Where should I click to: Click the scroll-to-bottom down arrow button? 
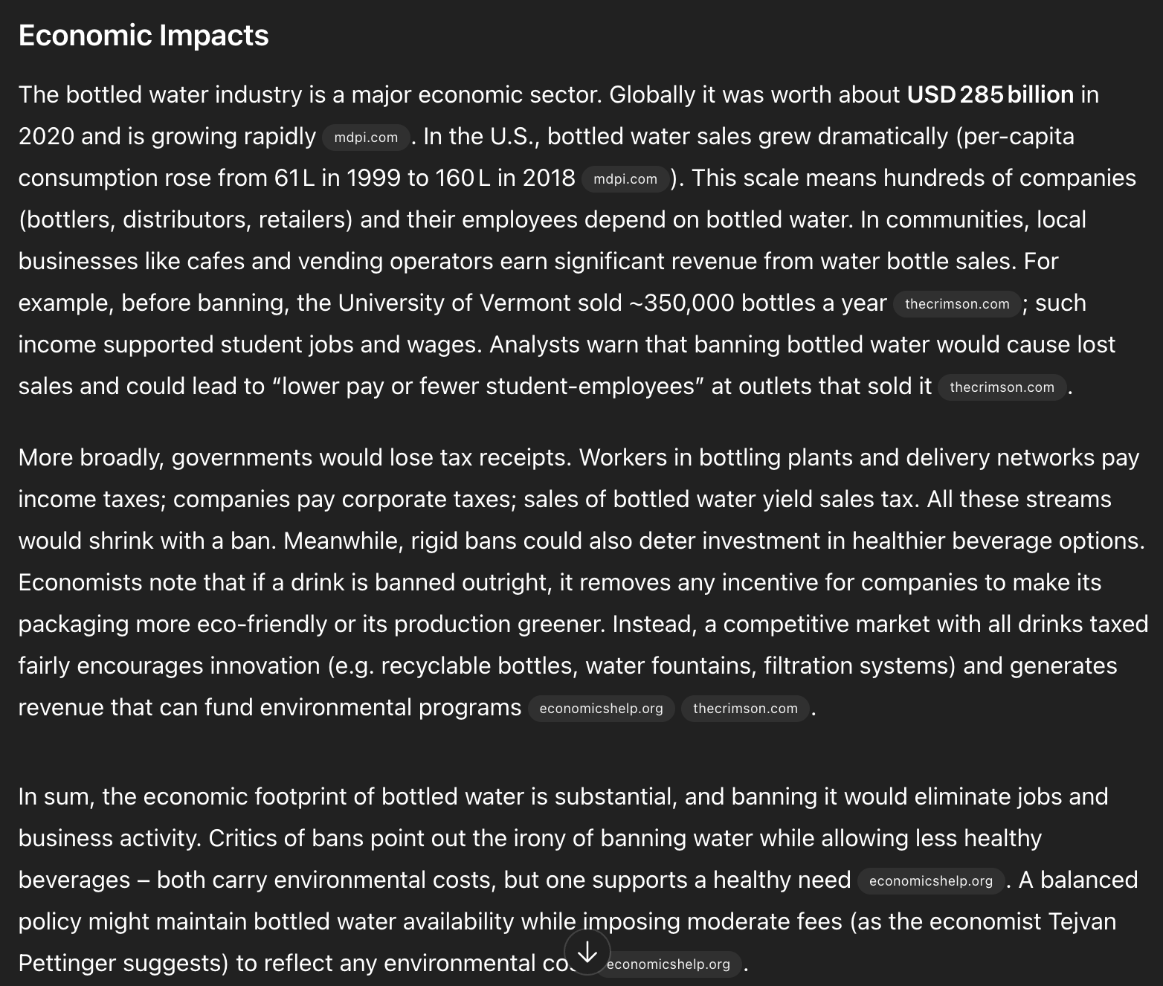pyautogui.click(x=587, y=952)
